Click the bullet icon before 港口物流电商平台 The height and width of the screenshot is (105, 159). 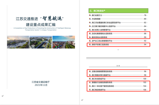point(90,90)
